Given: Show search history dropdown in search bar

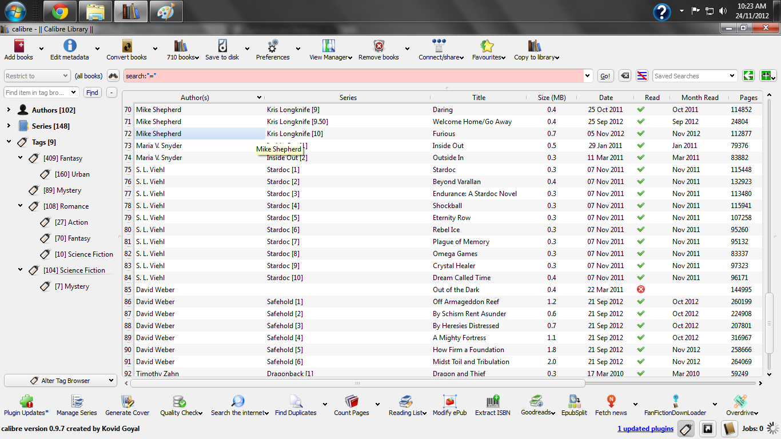Looking at the screenshot, I should click(x=588, y=76).
